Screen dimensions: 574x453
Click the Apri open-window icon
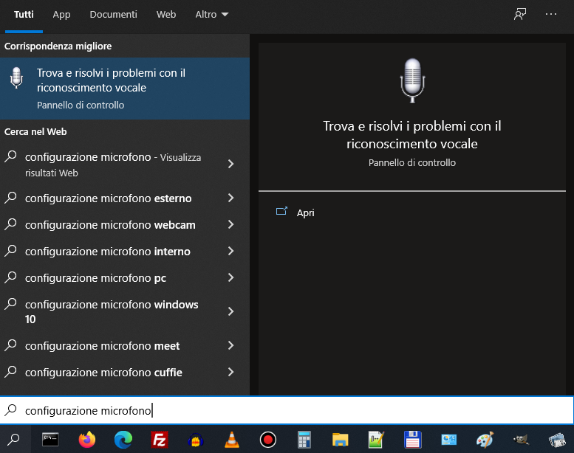[281, 211]
